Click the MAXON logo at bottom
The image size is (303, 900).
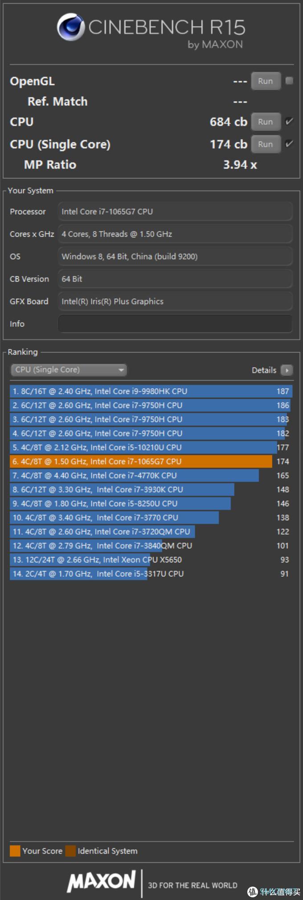click(x=101, y=881)
